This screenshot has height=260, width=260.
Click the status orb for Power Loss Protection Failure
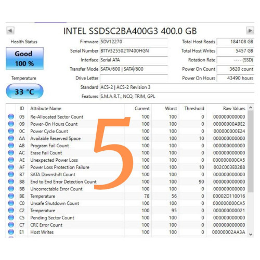[11, 167]
